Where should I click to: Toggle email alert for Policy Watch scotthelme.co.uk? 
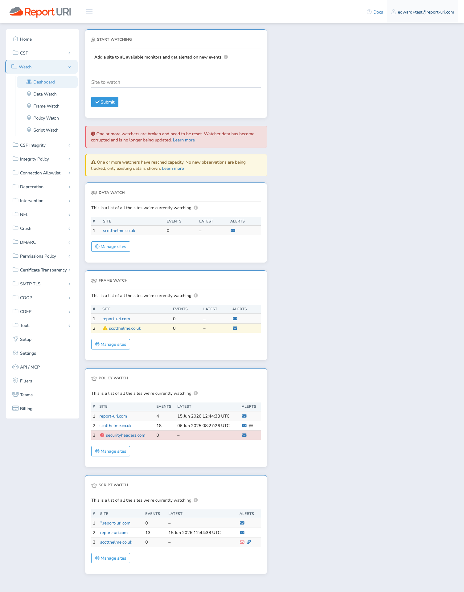244,426
